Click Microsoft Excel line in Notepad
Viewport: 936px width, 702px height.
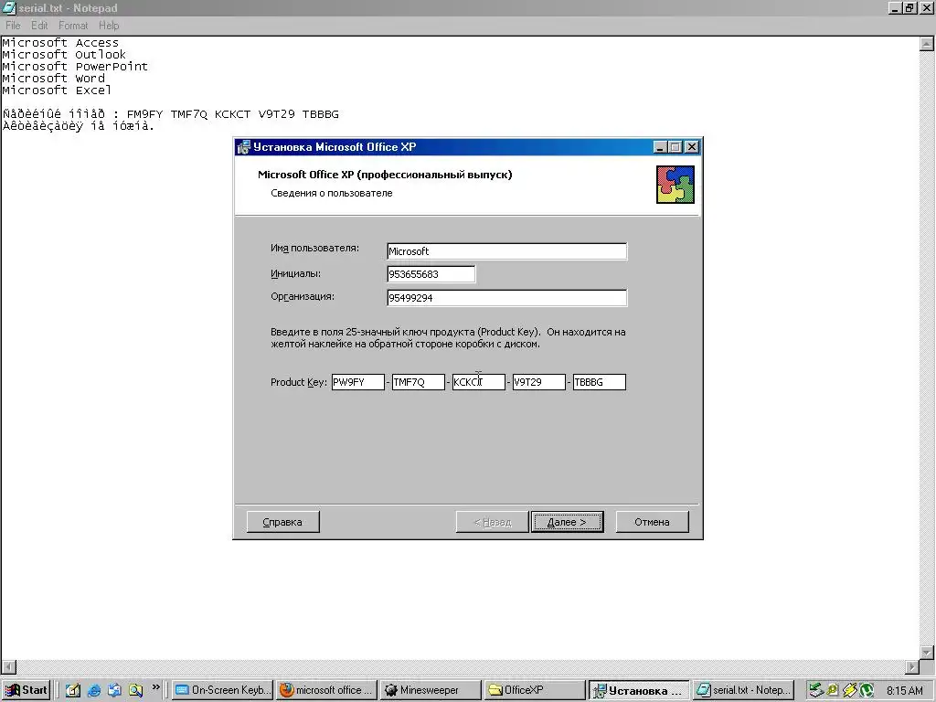(x=57, y=90)
